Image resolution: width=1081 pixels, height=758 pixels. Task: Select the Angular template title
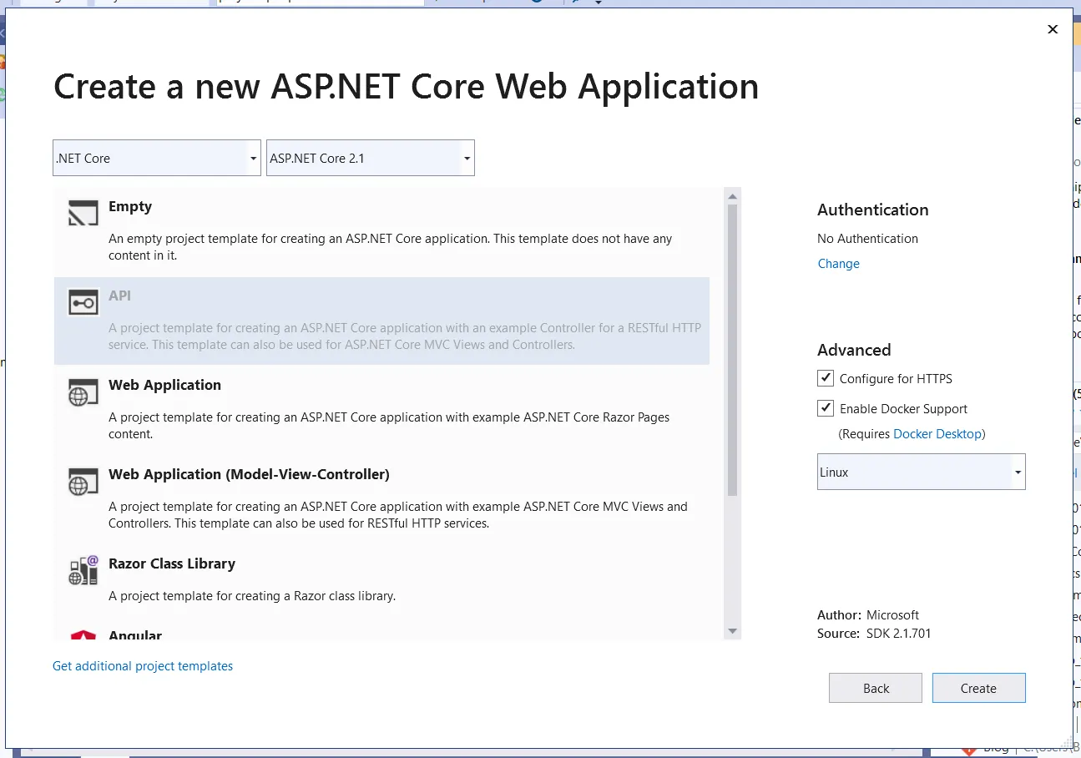coord(135,635)
